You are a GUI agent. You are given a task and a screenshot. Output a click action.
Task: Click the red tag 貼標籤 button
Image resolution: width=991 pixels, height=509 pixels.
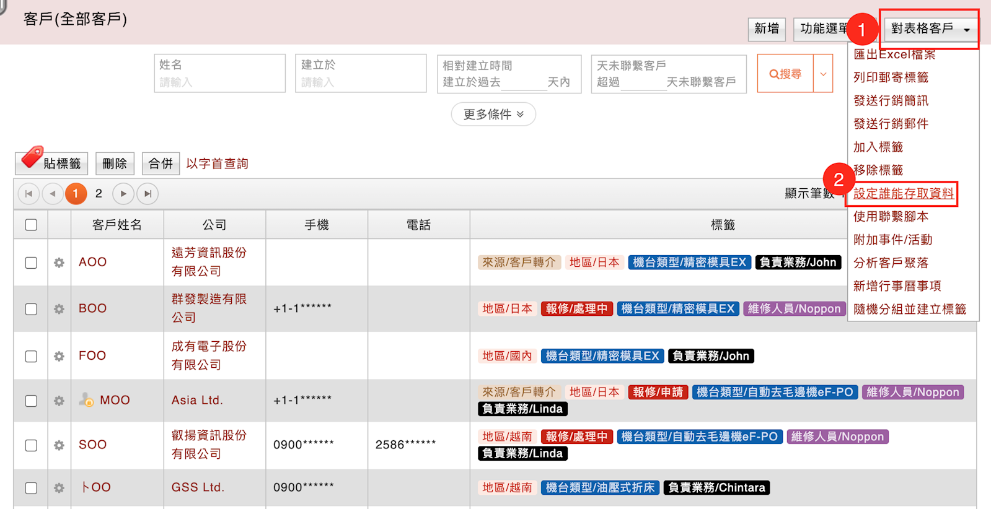pos(52,163)
